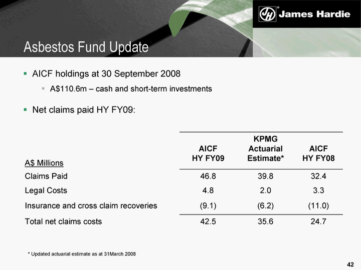This screenshot has height=270, width=361.
Task: Select the AICF HY FY09 column header
Action: [208, 153]
